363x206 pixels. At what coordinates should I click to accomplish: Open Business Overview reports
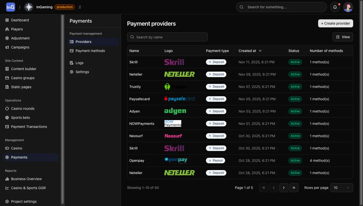click(26, 179)
